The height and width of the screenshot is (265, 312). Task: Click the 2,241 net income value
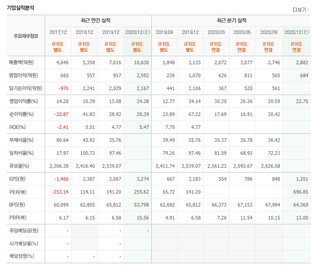tap(89, 88)
